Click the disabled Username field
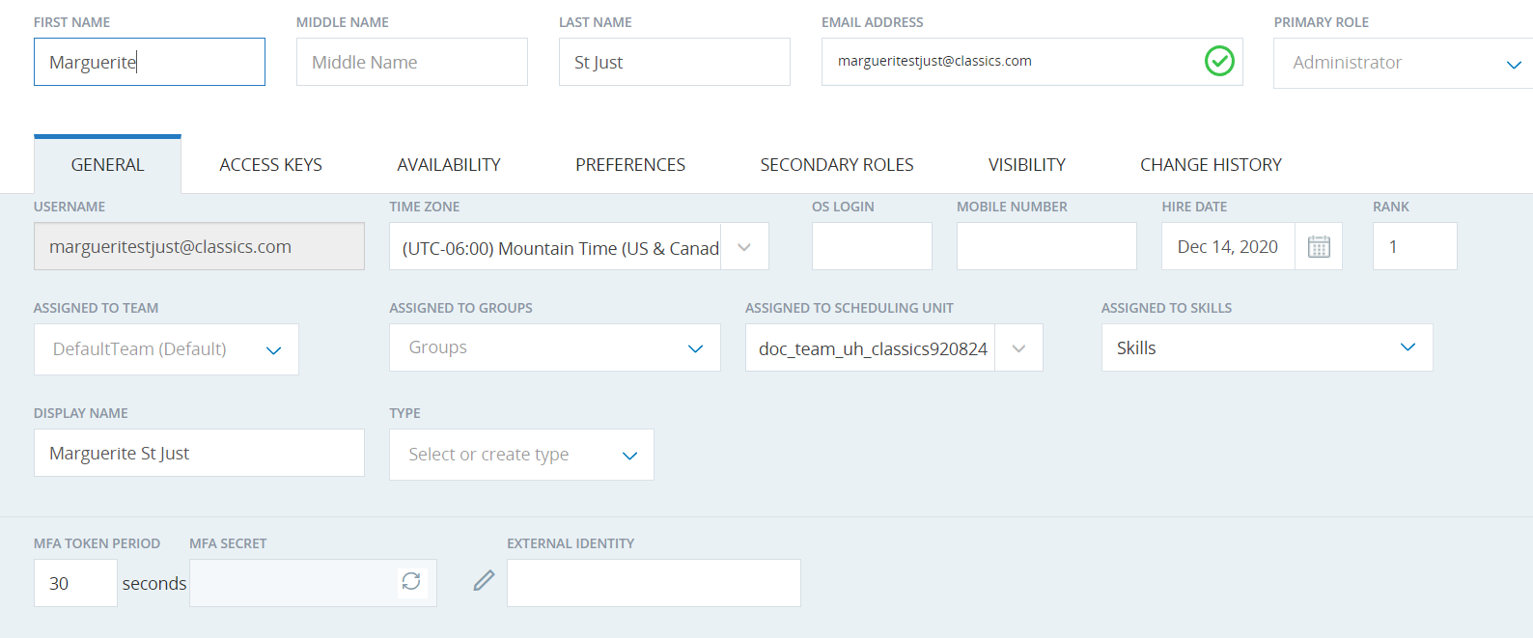This screenshot has height=638, width=1533. coord(199,246)
